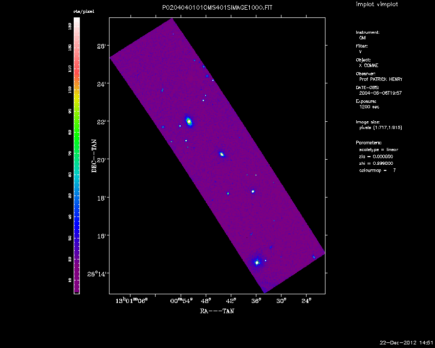
Task: Click the bright source near declination 18' above 36s
Action: pos(253,191)
